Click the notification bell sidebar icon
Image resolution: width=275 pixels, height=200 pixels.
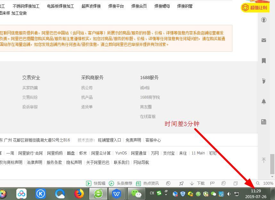coord(263,101)
